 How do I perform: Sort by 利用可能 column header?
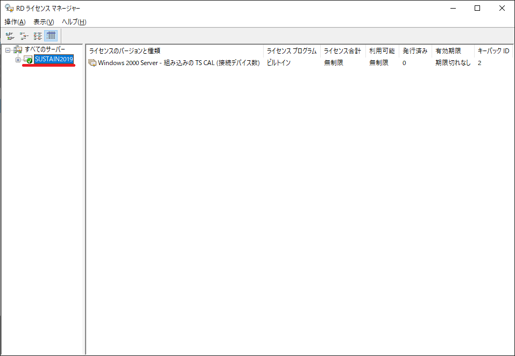[x=382, y=51]
